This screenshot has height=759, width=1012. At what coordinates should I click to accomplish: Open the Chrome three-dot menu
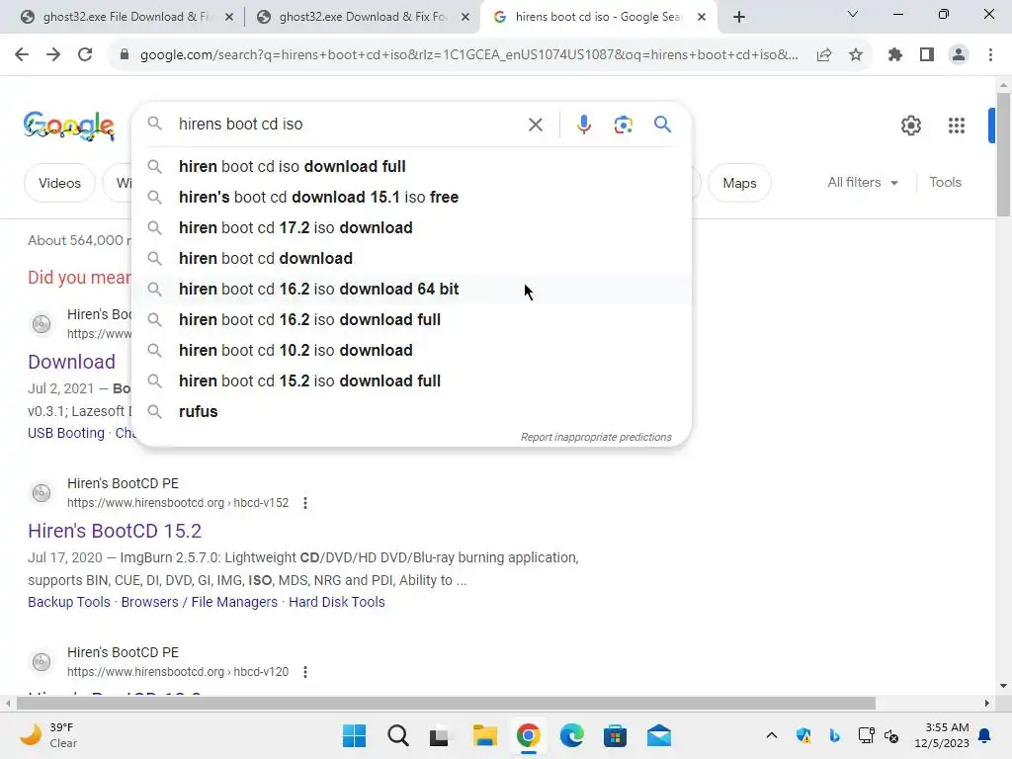[x=990, y=55]
